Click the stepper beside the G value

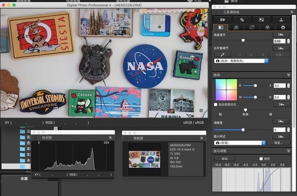[288, 97]
